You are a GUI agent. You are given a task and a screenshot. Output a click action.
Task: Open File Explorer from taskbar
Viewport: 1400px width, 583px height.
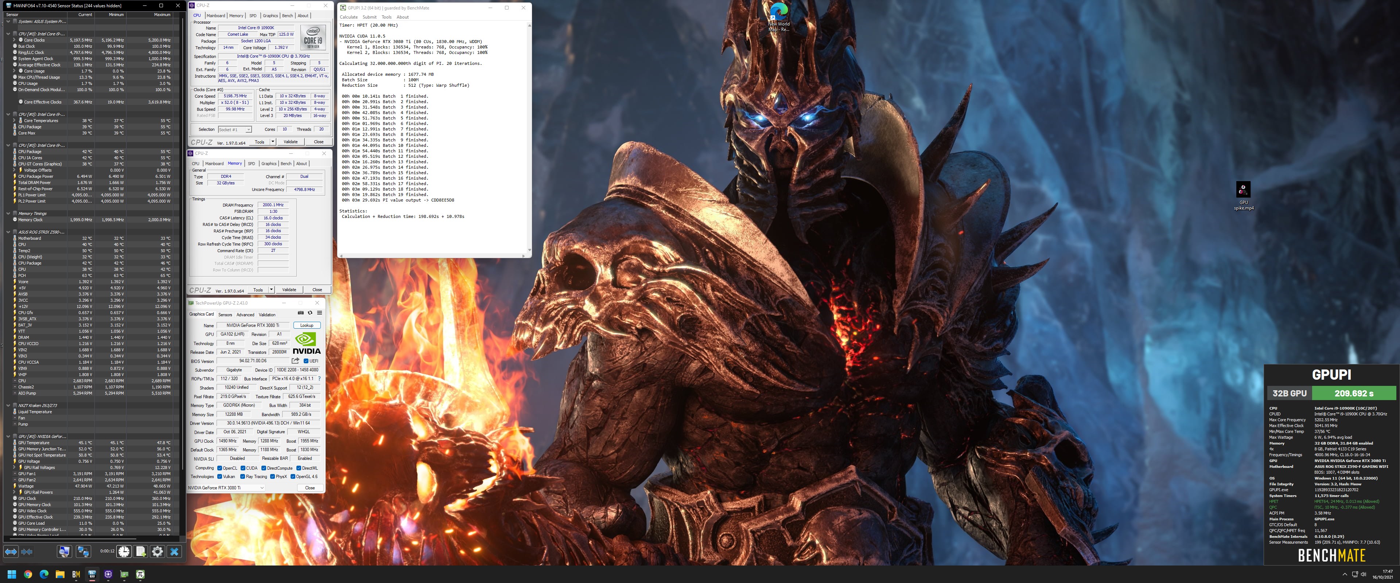pos(60,574)
